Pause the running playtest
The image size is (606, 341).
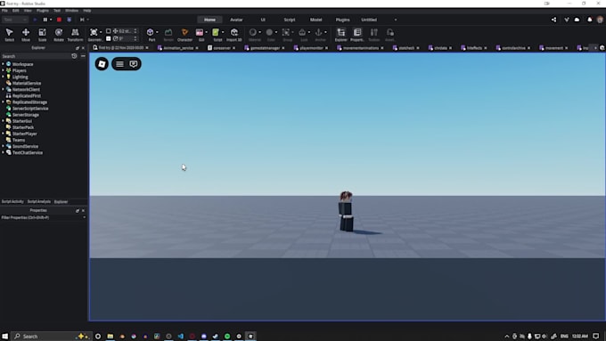pyautogui.click(x=45, y=20)
